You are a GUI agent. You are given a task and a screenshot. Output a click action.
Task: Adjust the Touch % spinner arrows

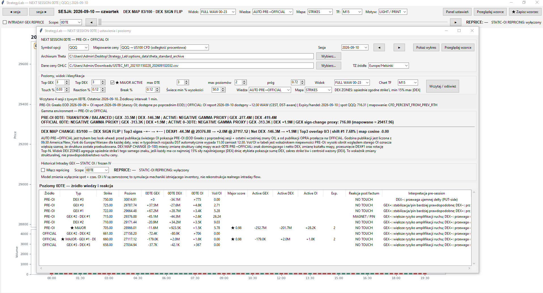pos(67,90)
